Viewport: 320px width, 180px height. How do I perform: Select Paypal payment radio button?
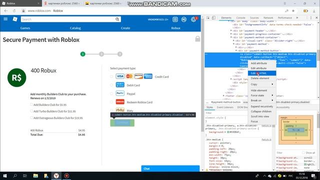(111, 93)
